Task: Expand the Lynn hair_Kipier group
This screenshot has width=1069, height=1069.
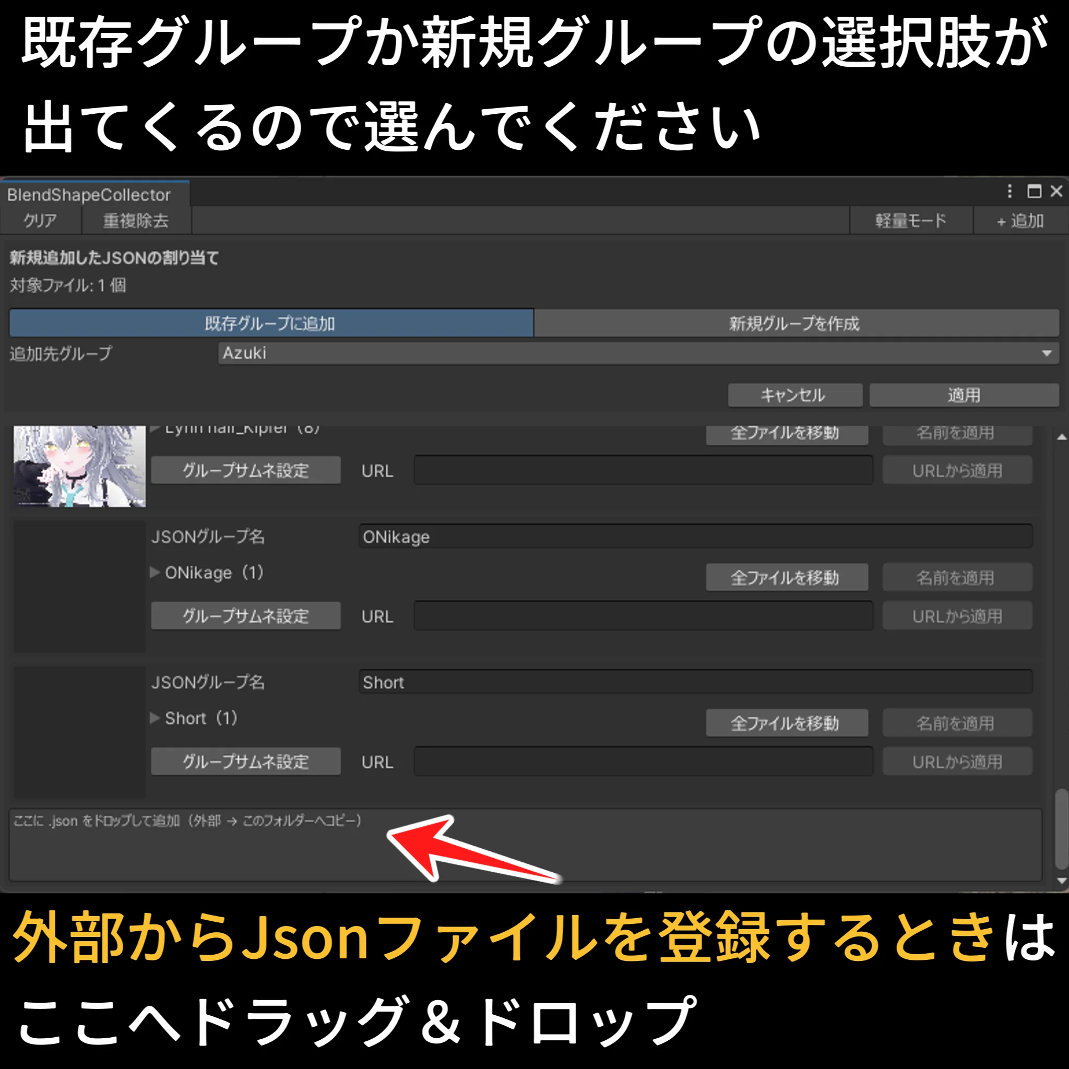Action: coord(155,429)
